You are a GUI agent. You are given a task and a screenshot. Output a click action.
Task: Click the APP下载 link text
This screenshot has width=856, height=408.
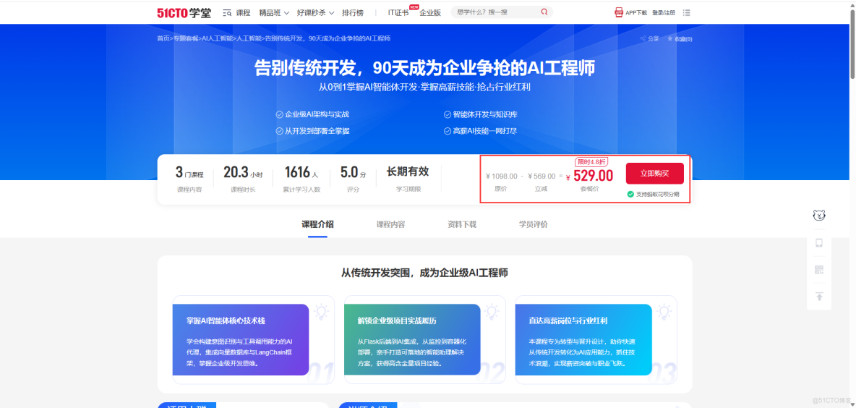[x=636, y=12]
